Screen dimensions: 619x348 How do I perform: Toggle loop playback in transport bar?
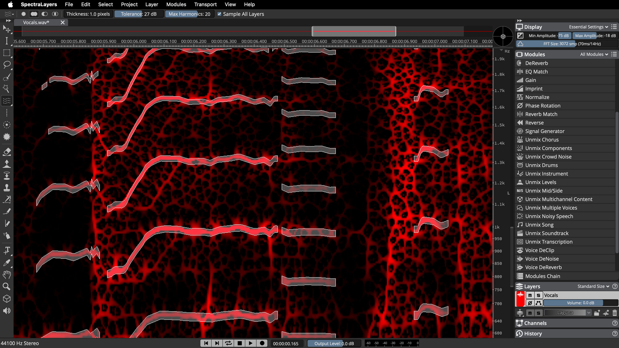(x=228, y=343)
